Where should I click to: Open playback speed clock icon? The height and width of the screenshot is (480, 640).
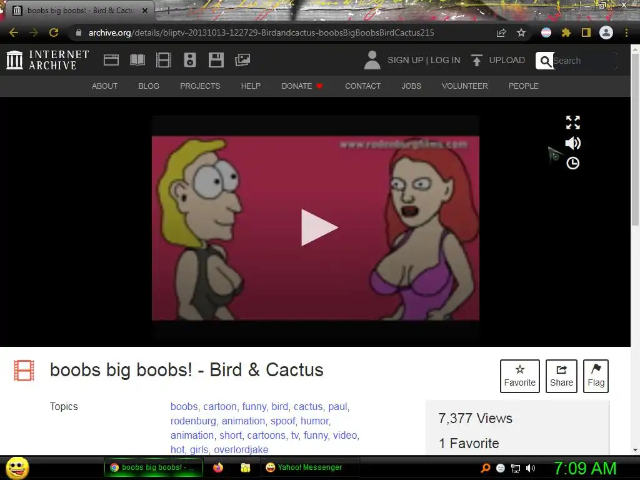[573, 163]
